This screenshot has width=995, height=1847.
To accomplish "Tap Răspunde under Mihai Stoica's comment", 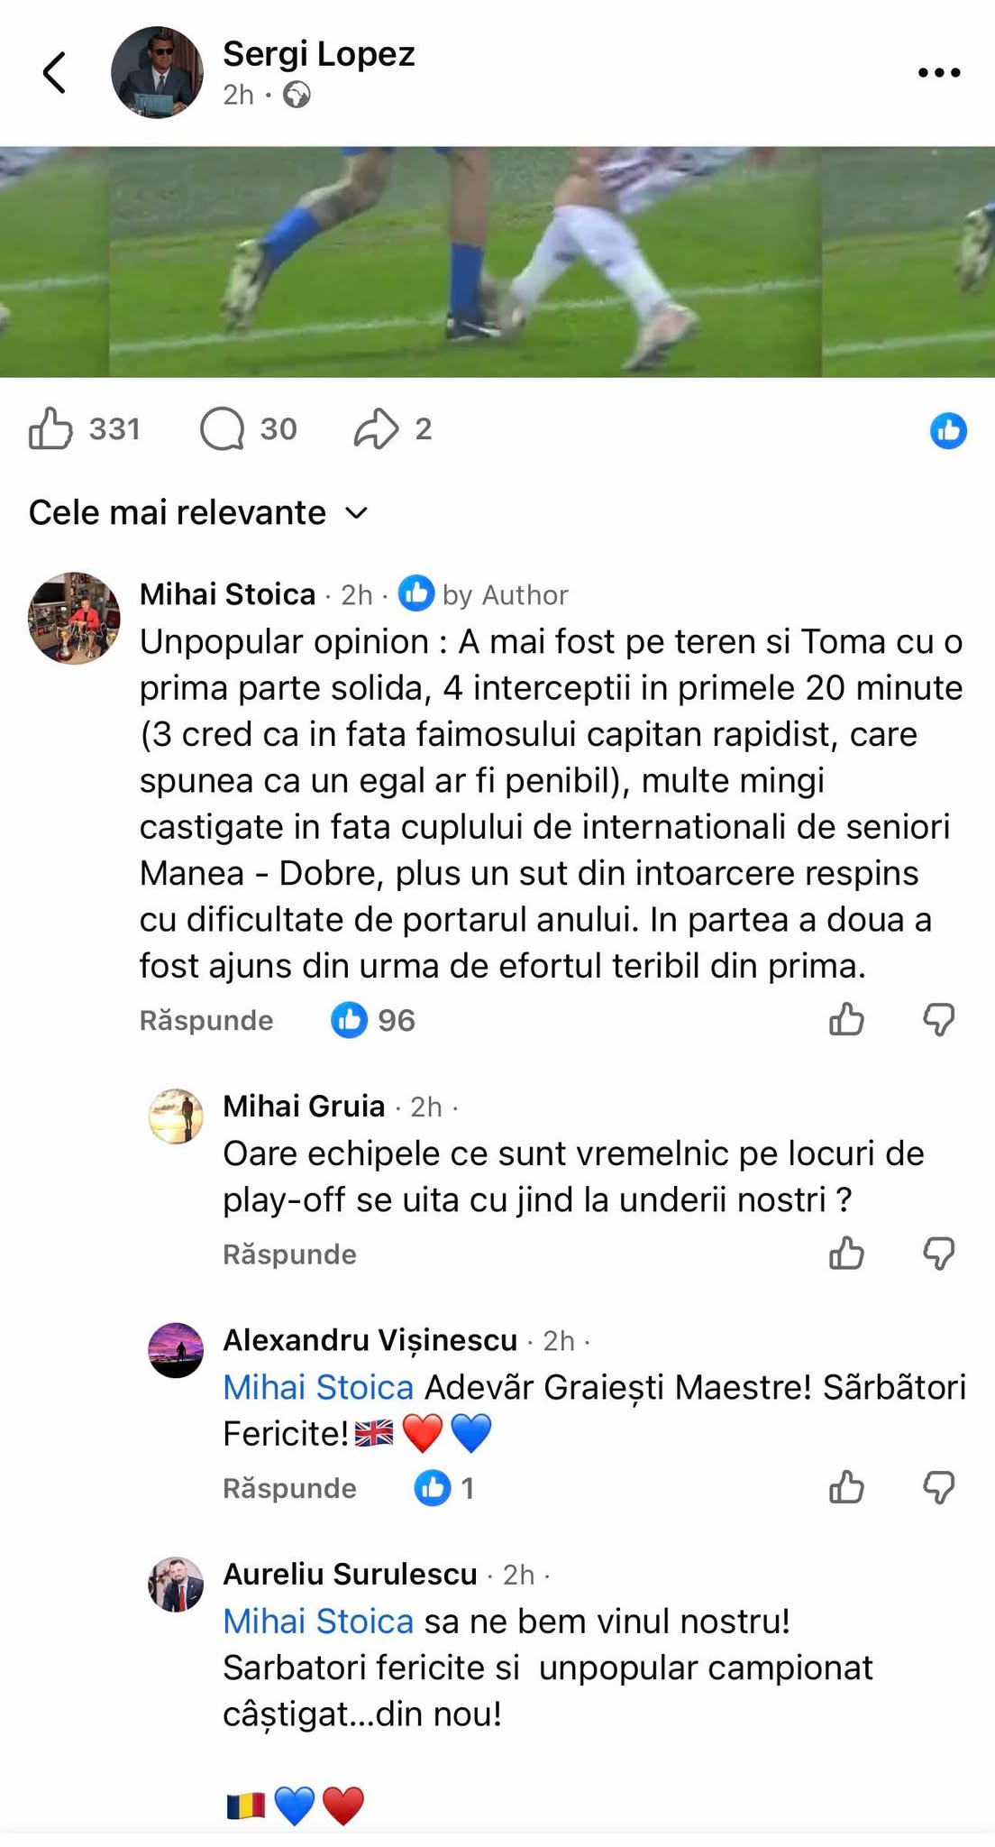I will click(x=206, y=1020).
